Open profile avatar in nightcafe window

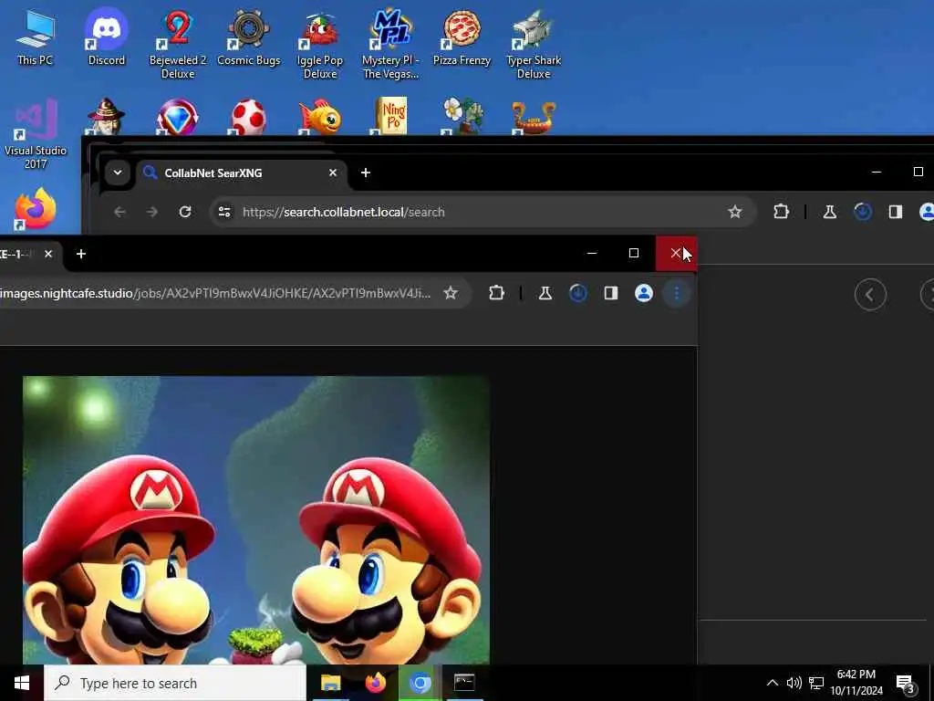pos(643,293)
